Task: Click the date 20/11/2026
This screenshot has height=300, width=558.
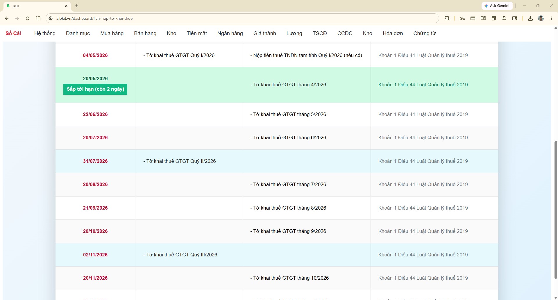Action: pos(95,278)
